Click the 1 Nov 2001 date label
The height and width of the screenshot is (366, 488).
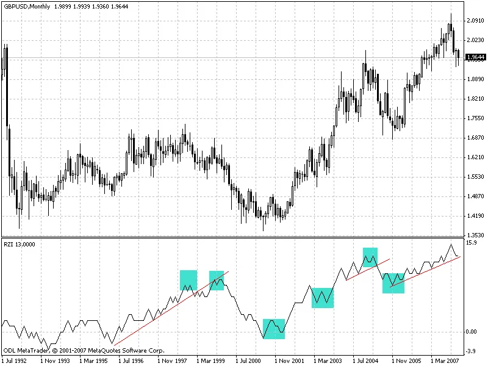[x=290, y=361]
